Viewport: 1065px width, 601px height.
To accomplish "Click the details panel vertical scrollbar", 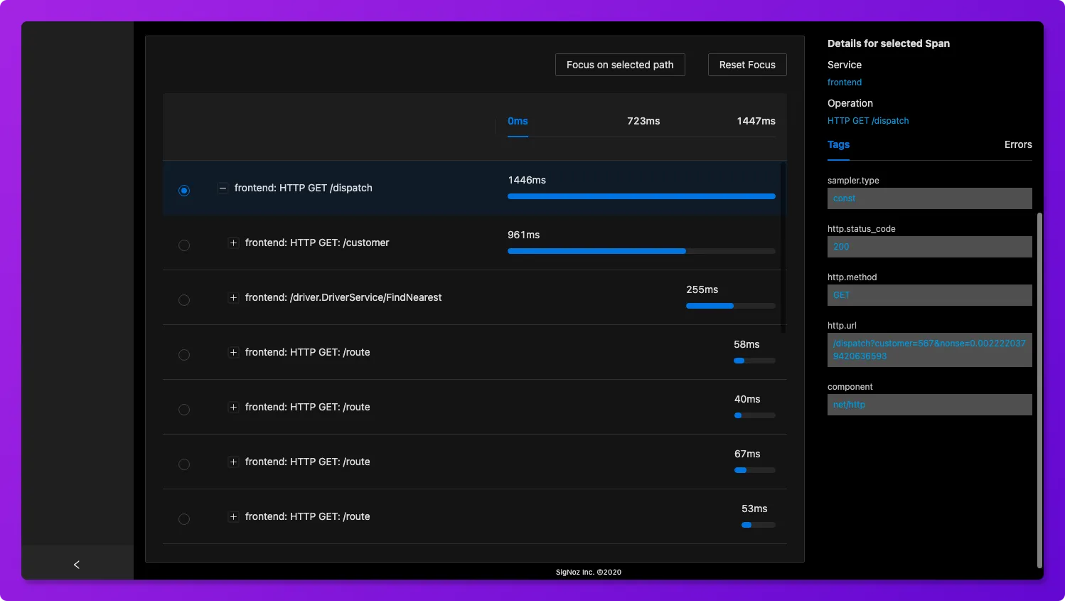I will (1039, 390).
